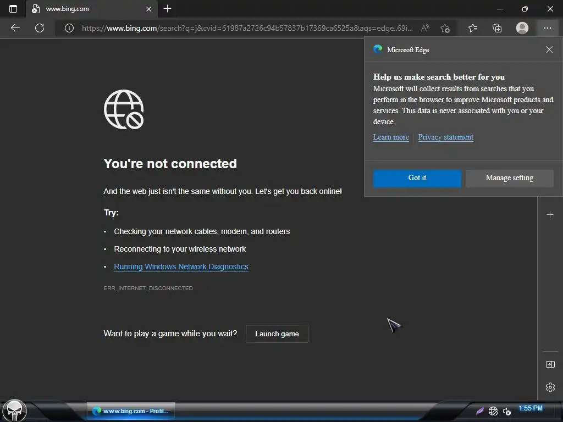The width and height of the screenshot is (563, 422).
Task: Refresh the page with reload icon
Action: pyautogui.click(x=40, y=28)
